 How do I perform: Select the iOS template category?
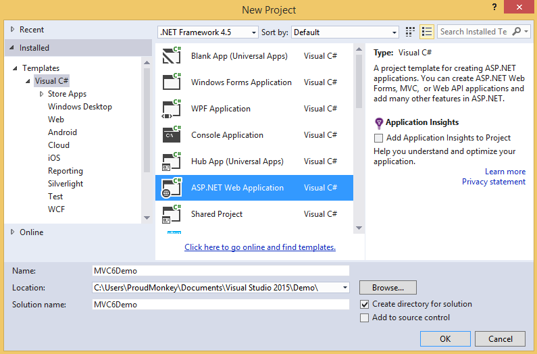[54, 157]
